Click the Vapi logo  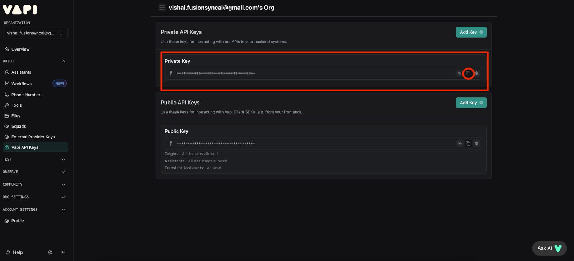pyautogui.click(x=20, y=9)
